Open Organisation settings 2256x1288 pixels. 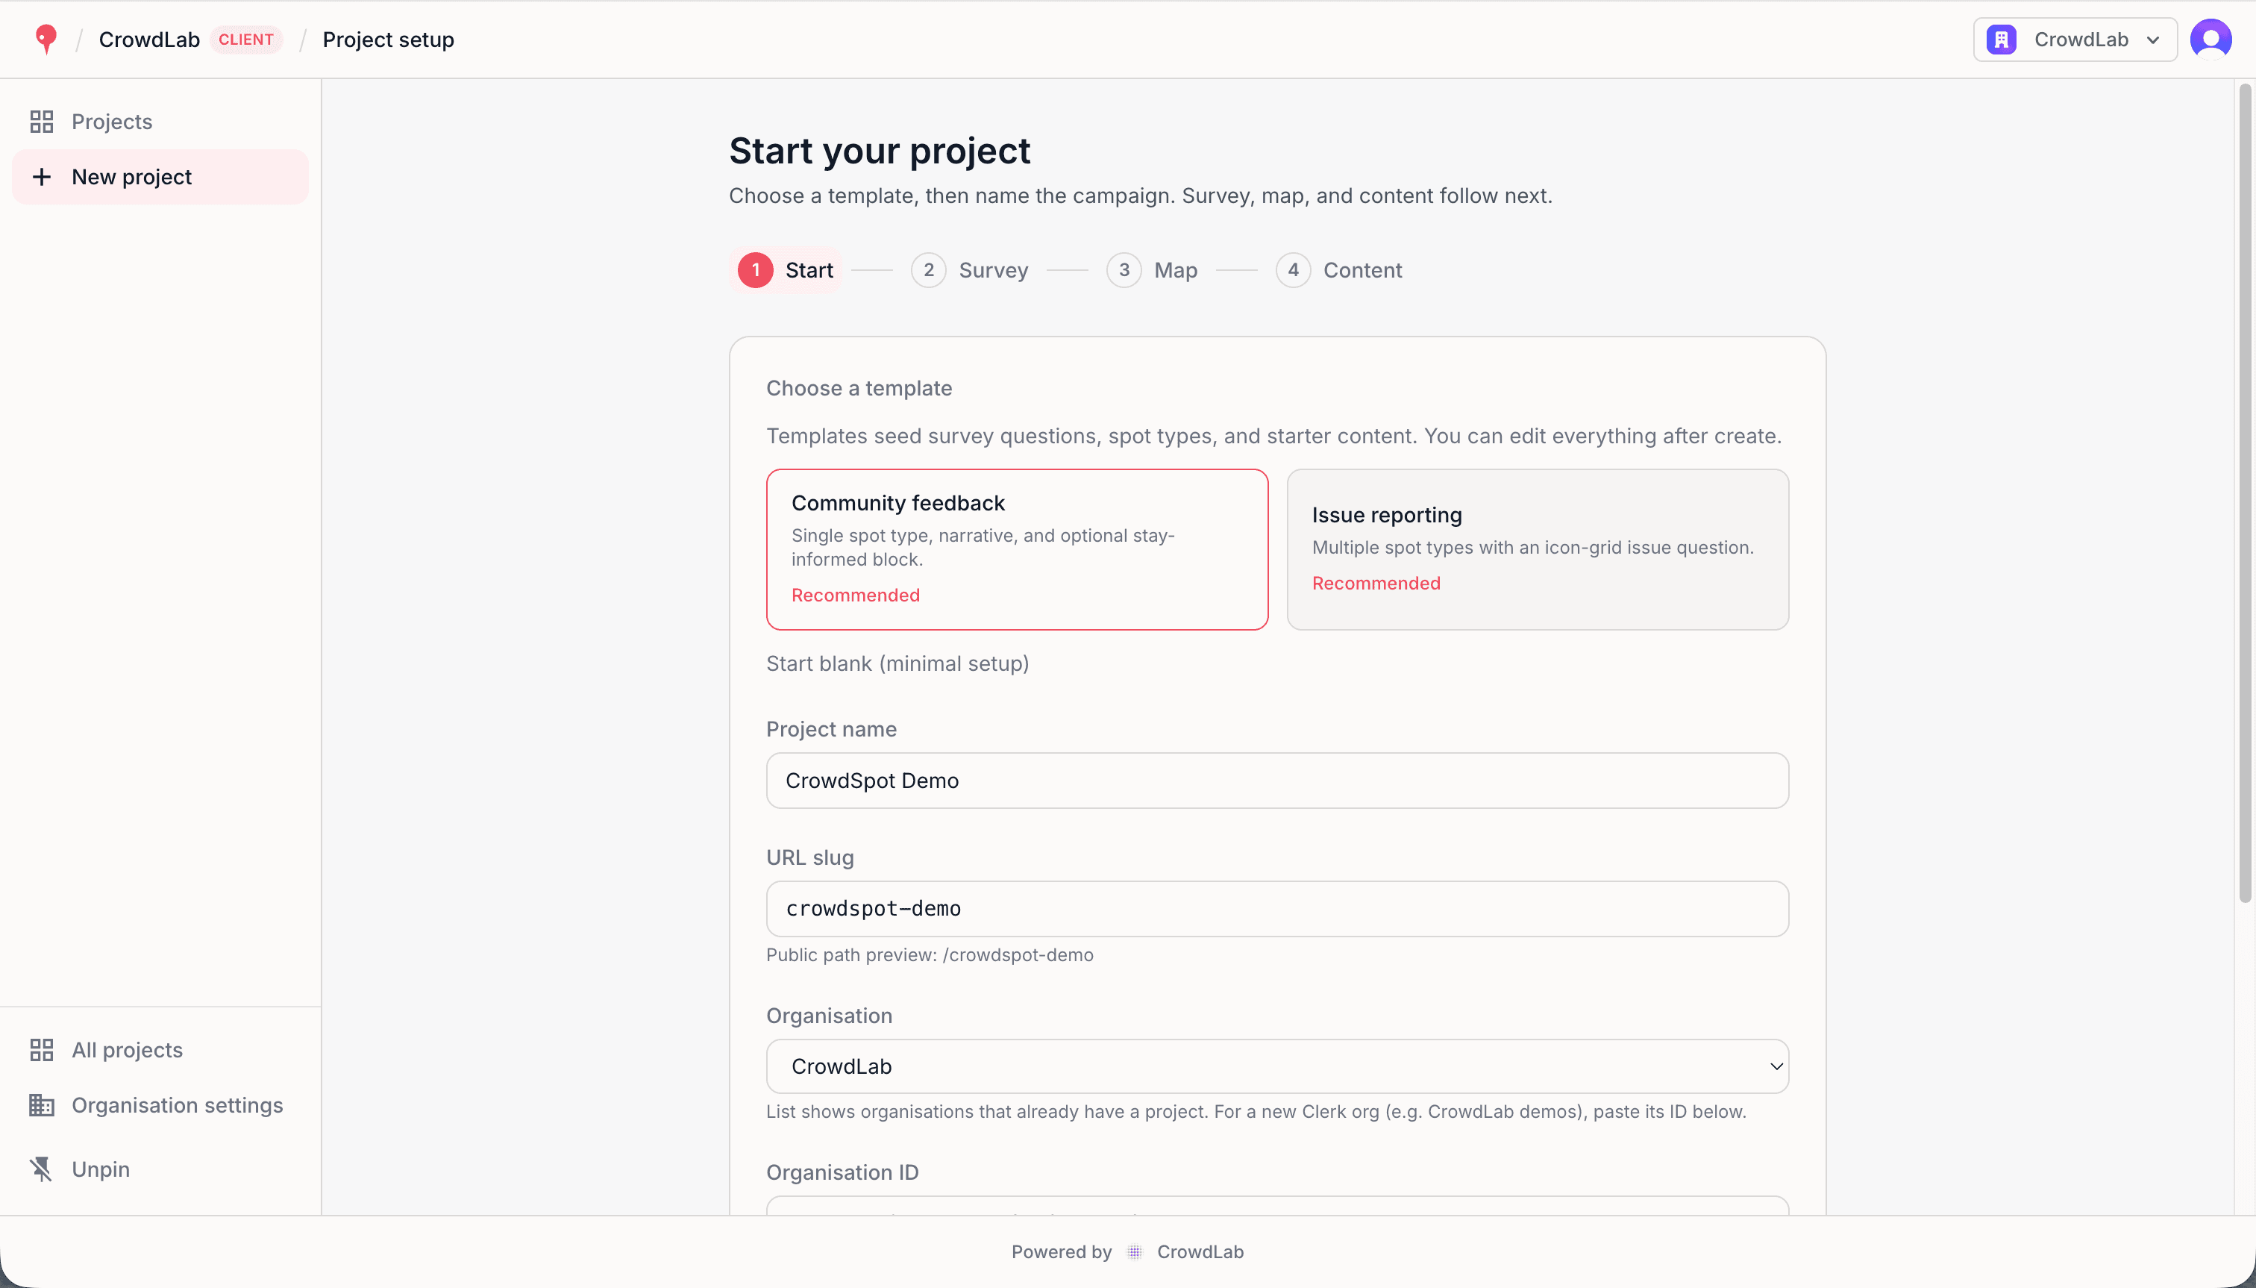click(160, 1105)
